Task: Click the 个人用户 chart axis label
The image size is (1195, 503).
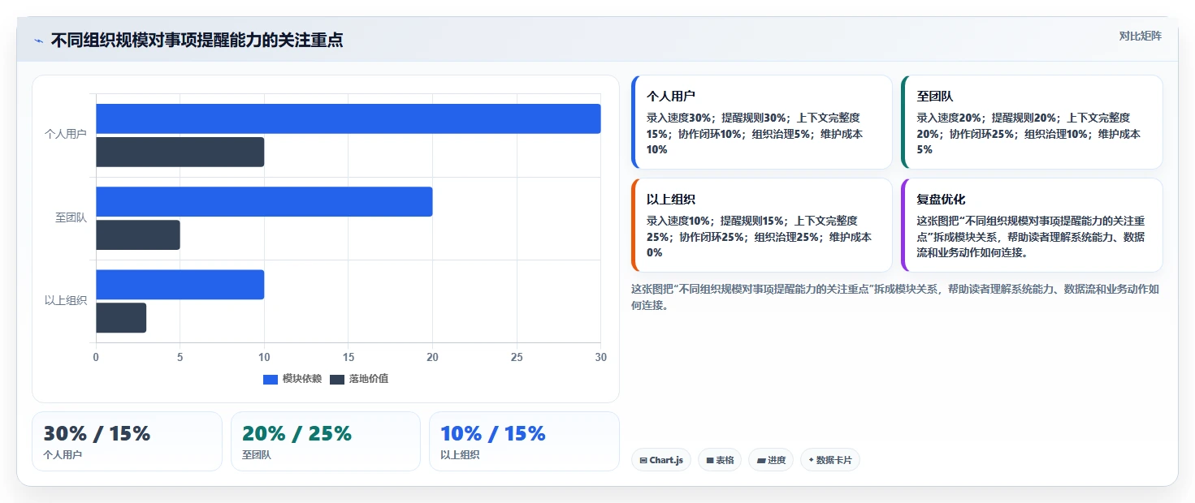Action: coord(66,135)
